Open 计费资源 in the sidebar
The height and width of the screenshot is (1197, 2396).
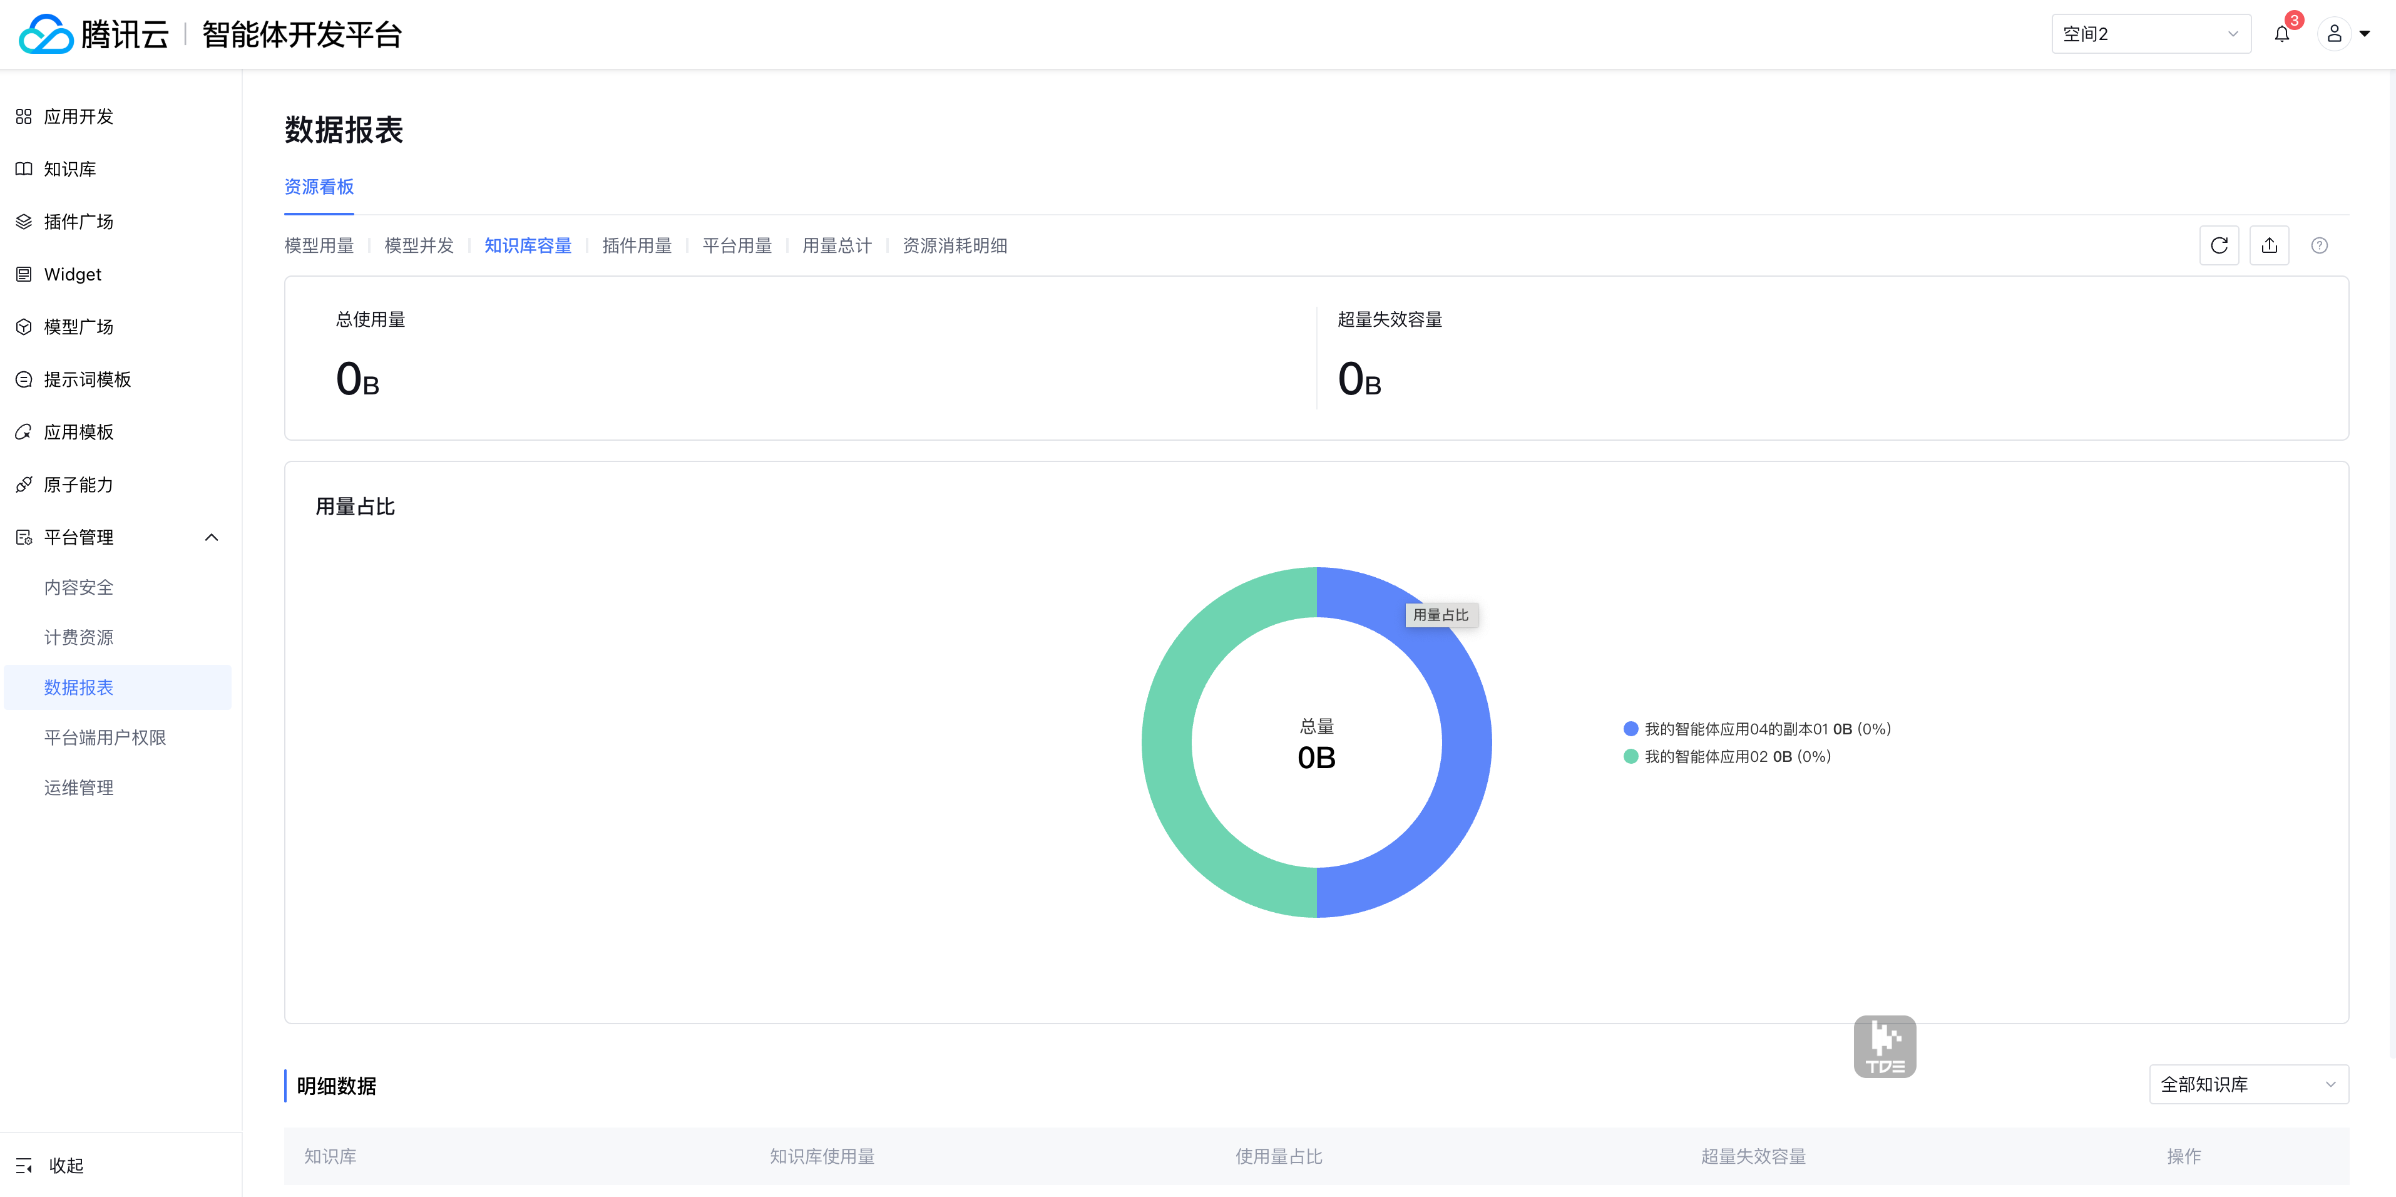tap(78, 637)
